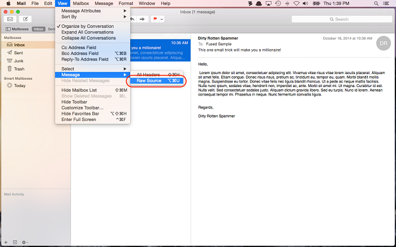Open the gear action menu dropdown
This screenshot has height=247, width=396.
(25, 242)
